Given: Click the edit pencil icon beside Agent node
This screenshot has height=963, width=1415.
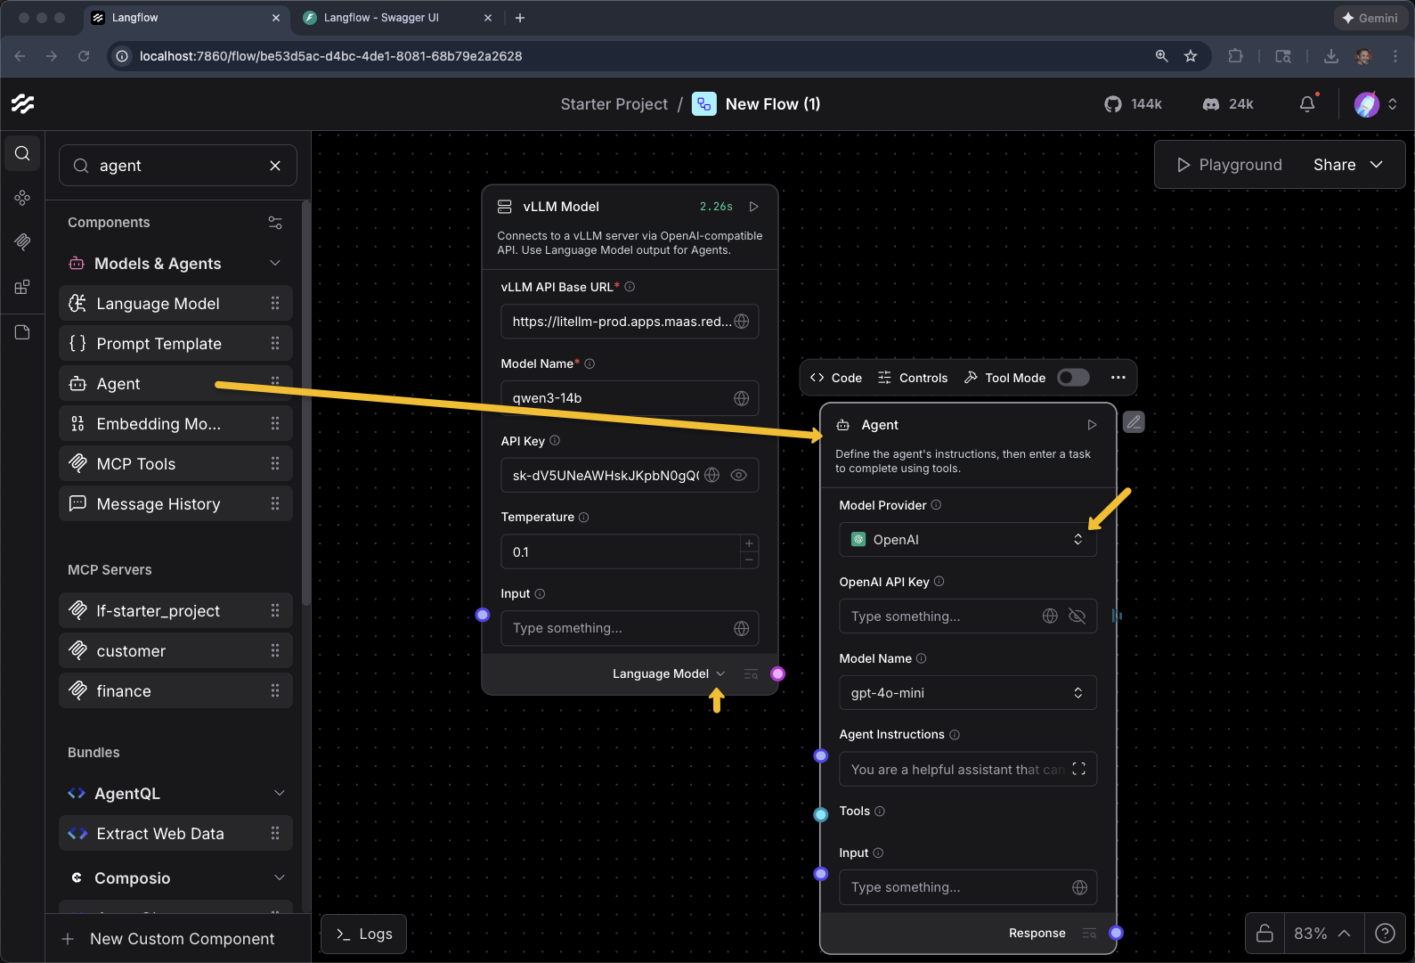Looking at the screenshot, I should (1133, 422).
